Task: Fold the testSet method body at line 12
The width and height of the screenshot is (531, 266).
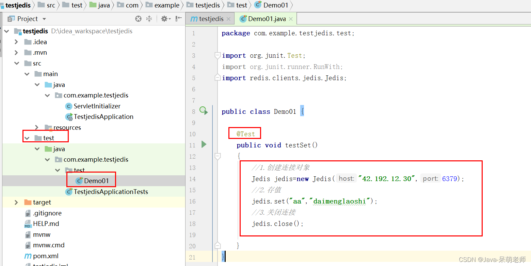Action: (x=218, y=156)
